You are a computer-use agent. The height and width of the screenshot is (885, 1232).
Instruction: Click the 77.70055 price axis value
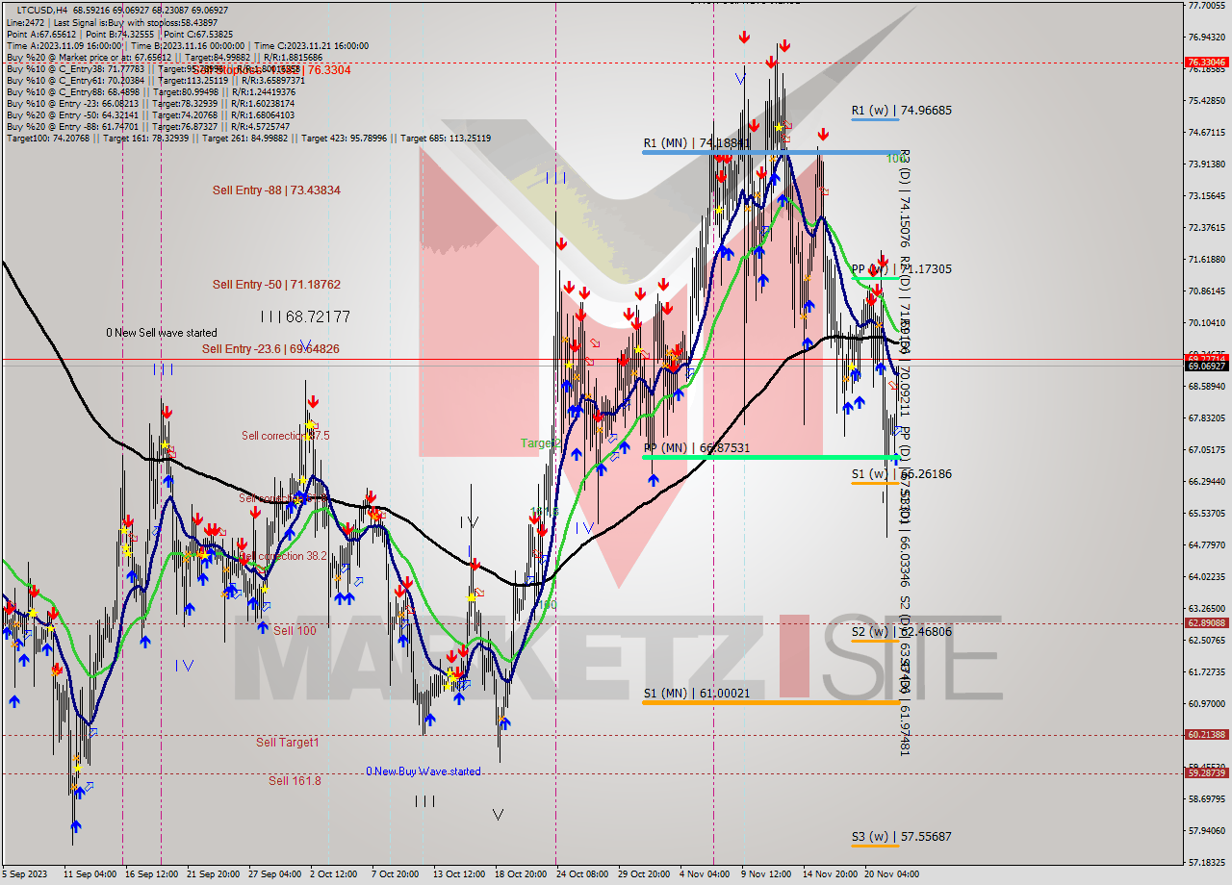click(1206, 6)
